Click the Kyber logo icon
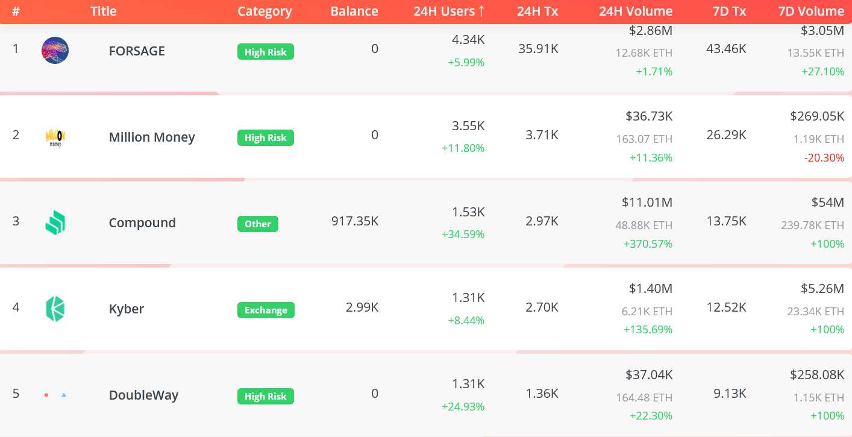 click(x=55, y=309)
